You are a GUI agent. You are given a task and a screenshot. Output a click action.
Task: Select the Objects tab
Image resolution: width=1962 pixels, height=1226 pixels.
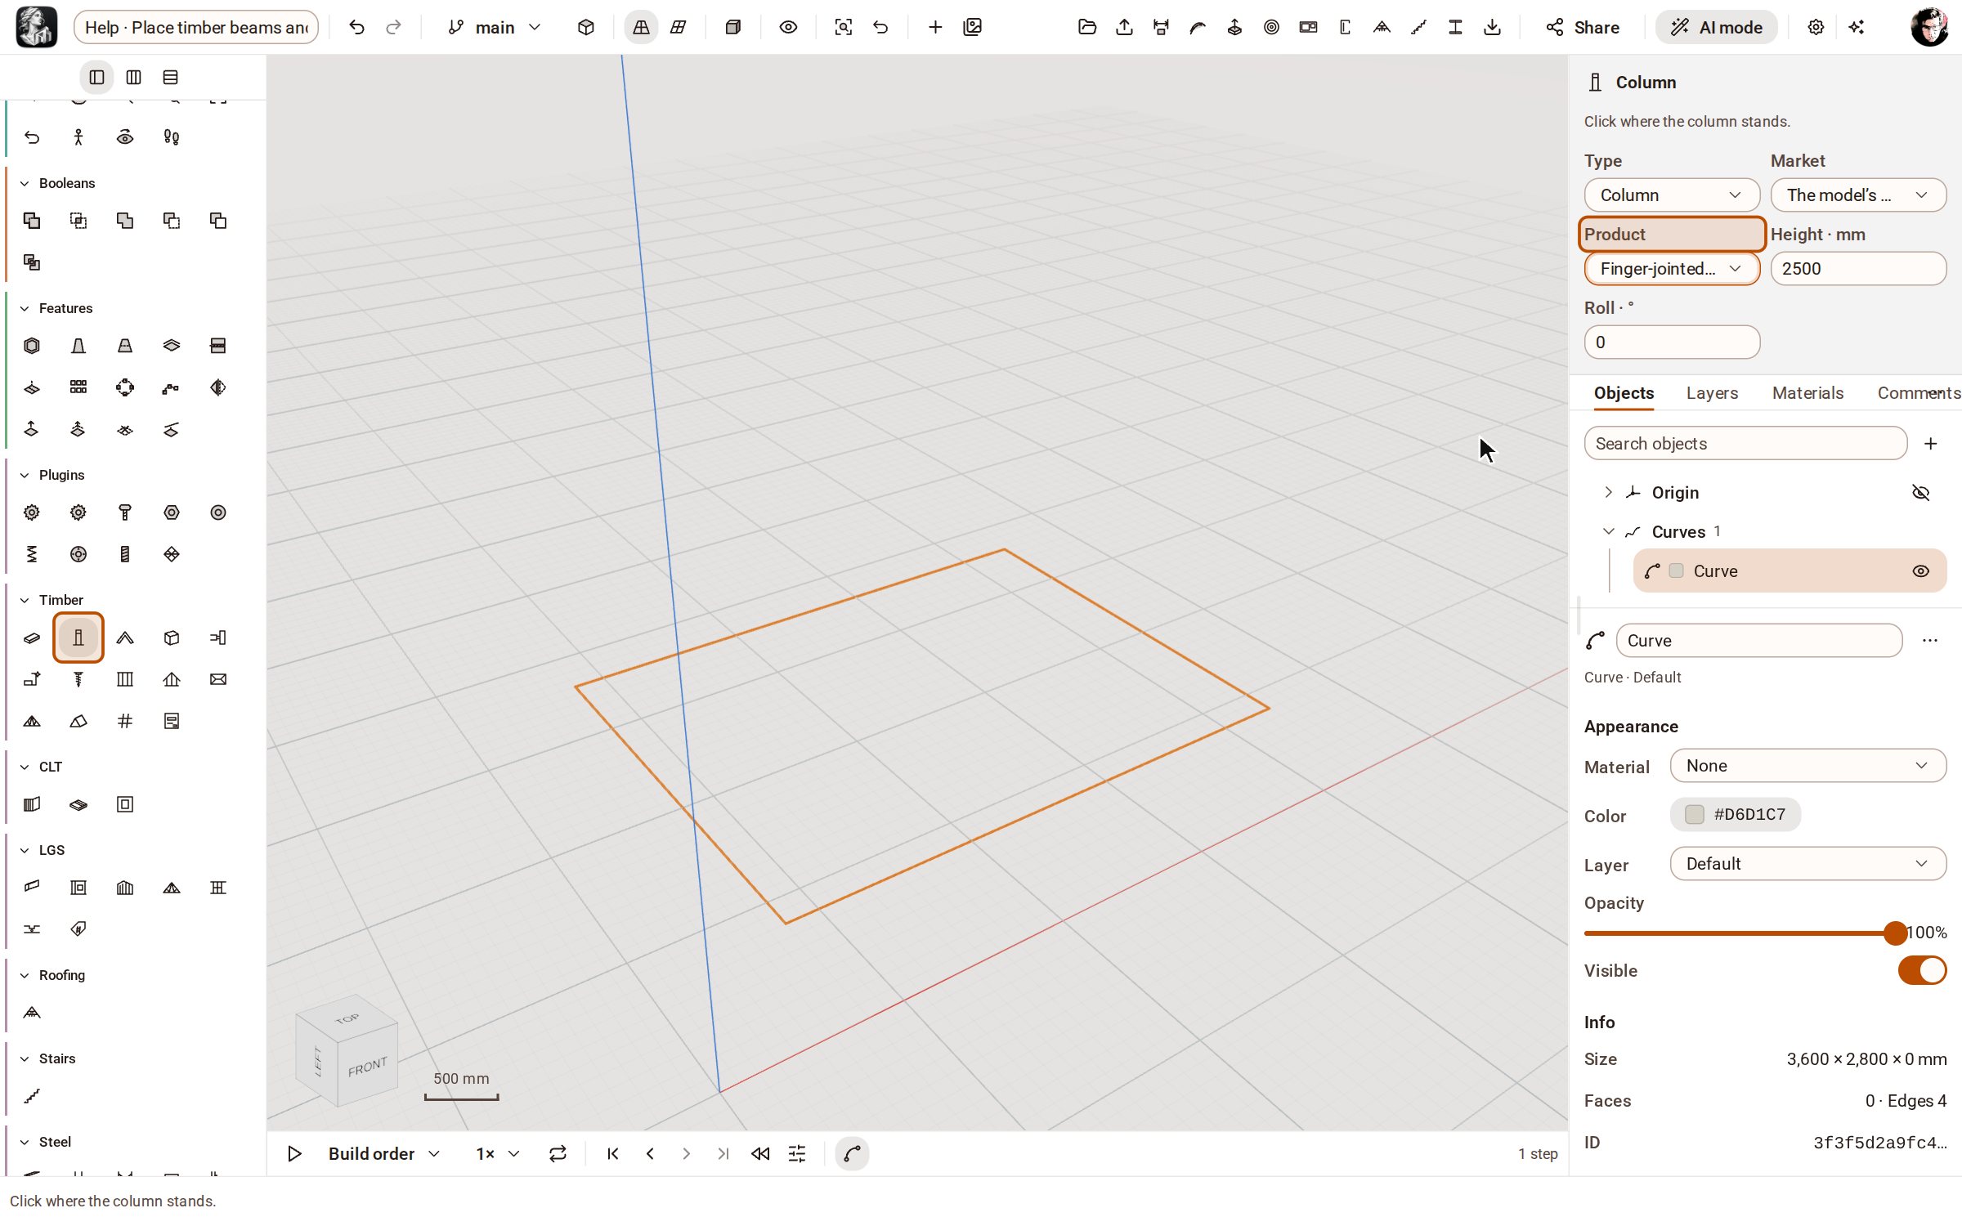(x=1624, y=393)
